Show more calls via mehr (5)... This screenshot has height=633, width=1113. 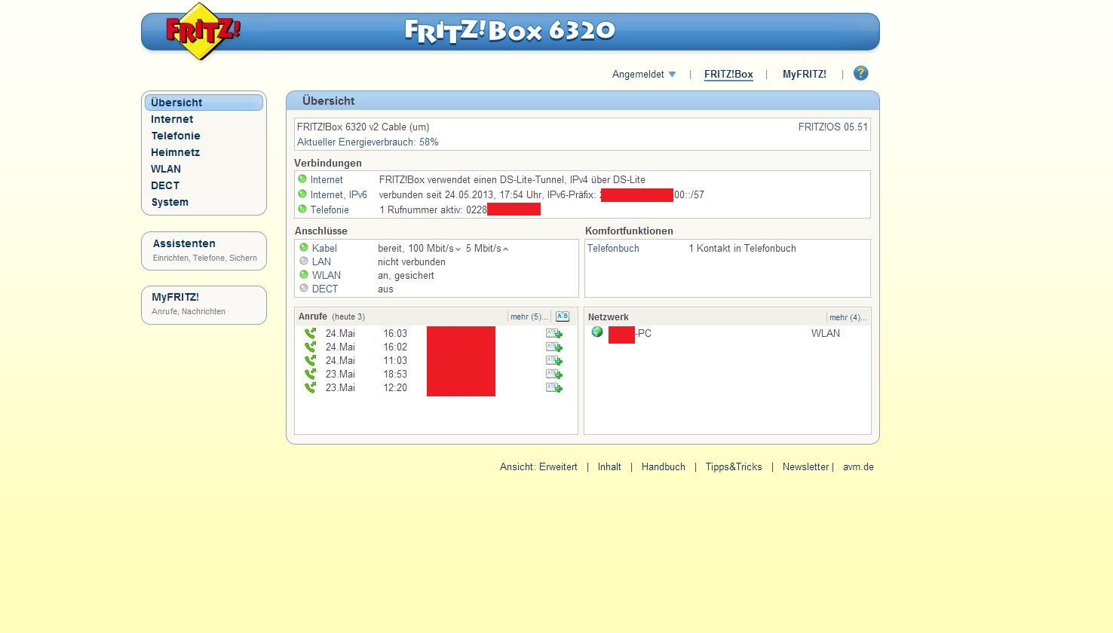click(x=529, y=316)
